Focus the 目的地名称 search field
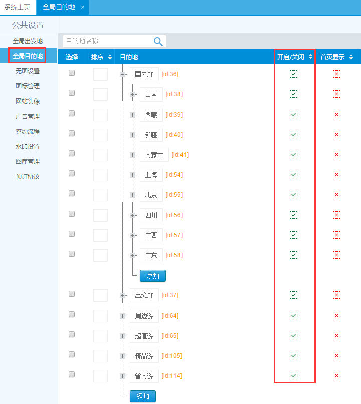This screenshot has width=361, height=404. [x=107, y=41]
